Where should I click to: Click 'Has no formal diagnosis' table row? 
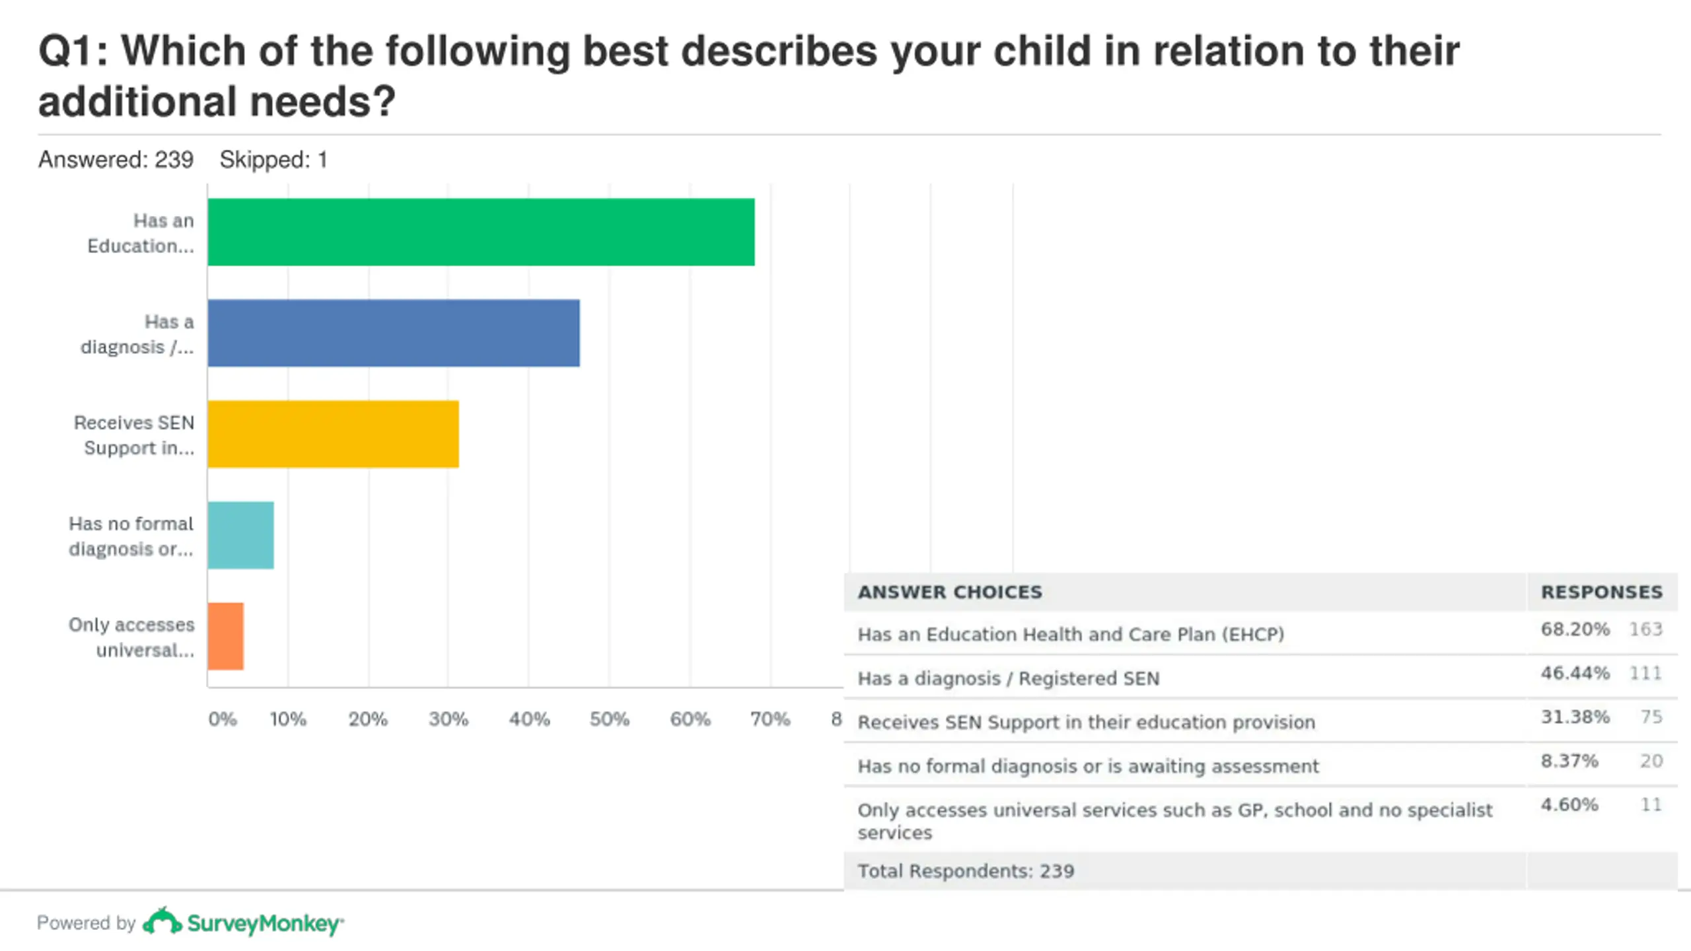[1260, 765]
